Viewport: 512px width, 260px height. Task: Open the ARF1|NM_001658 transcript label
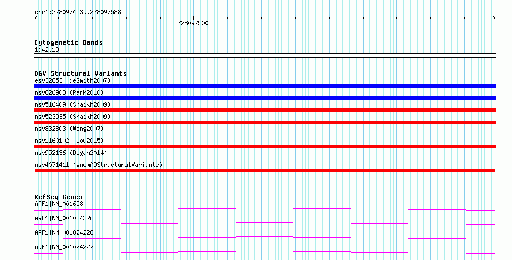(x=59, y=204)
